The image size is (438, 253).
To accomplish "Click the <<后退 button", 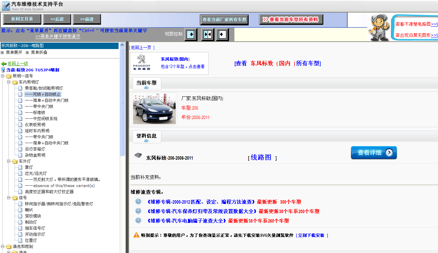I will [x=57, y=19].
